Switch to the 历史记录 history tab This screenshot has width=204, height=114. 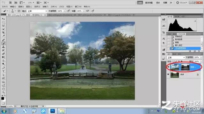[x=182, y=34]
